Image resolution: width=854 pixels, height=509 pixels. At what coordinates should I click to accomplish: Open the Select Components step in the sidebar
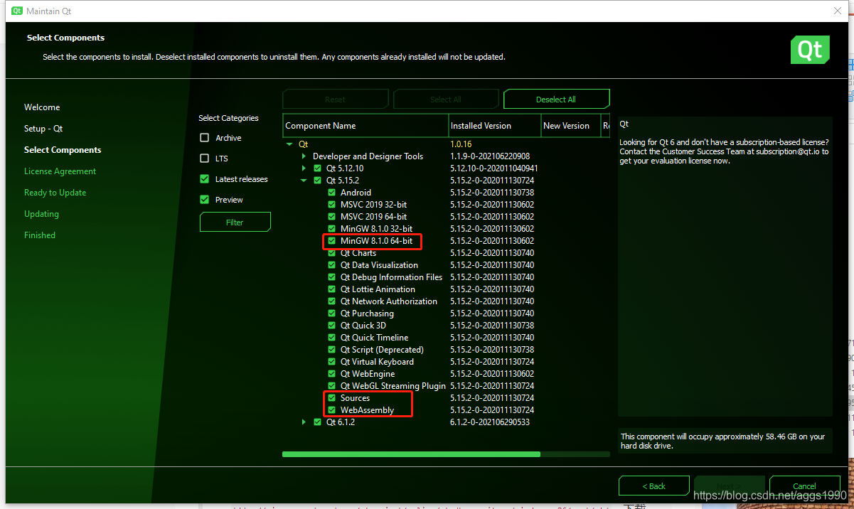tap(63, 150)
